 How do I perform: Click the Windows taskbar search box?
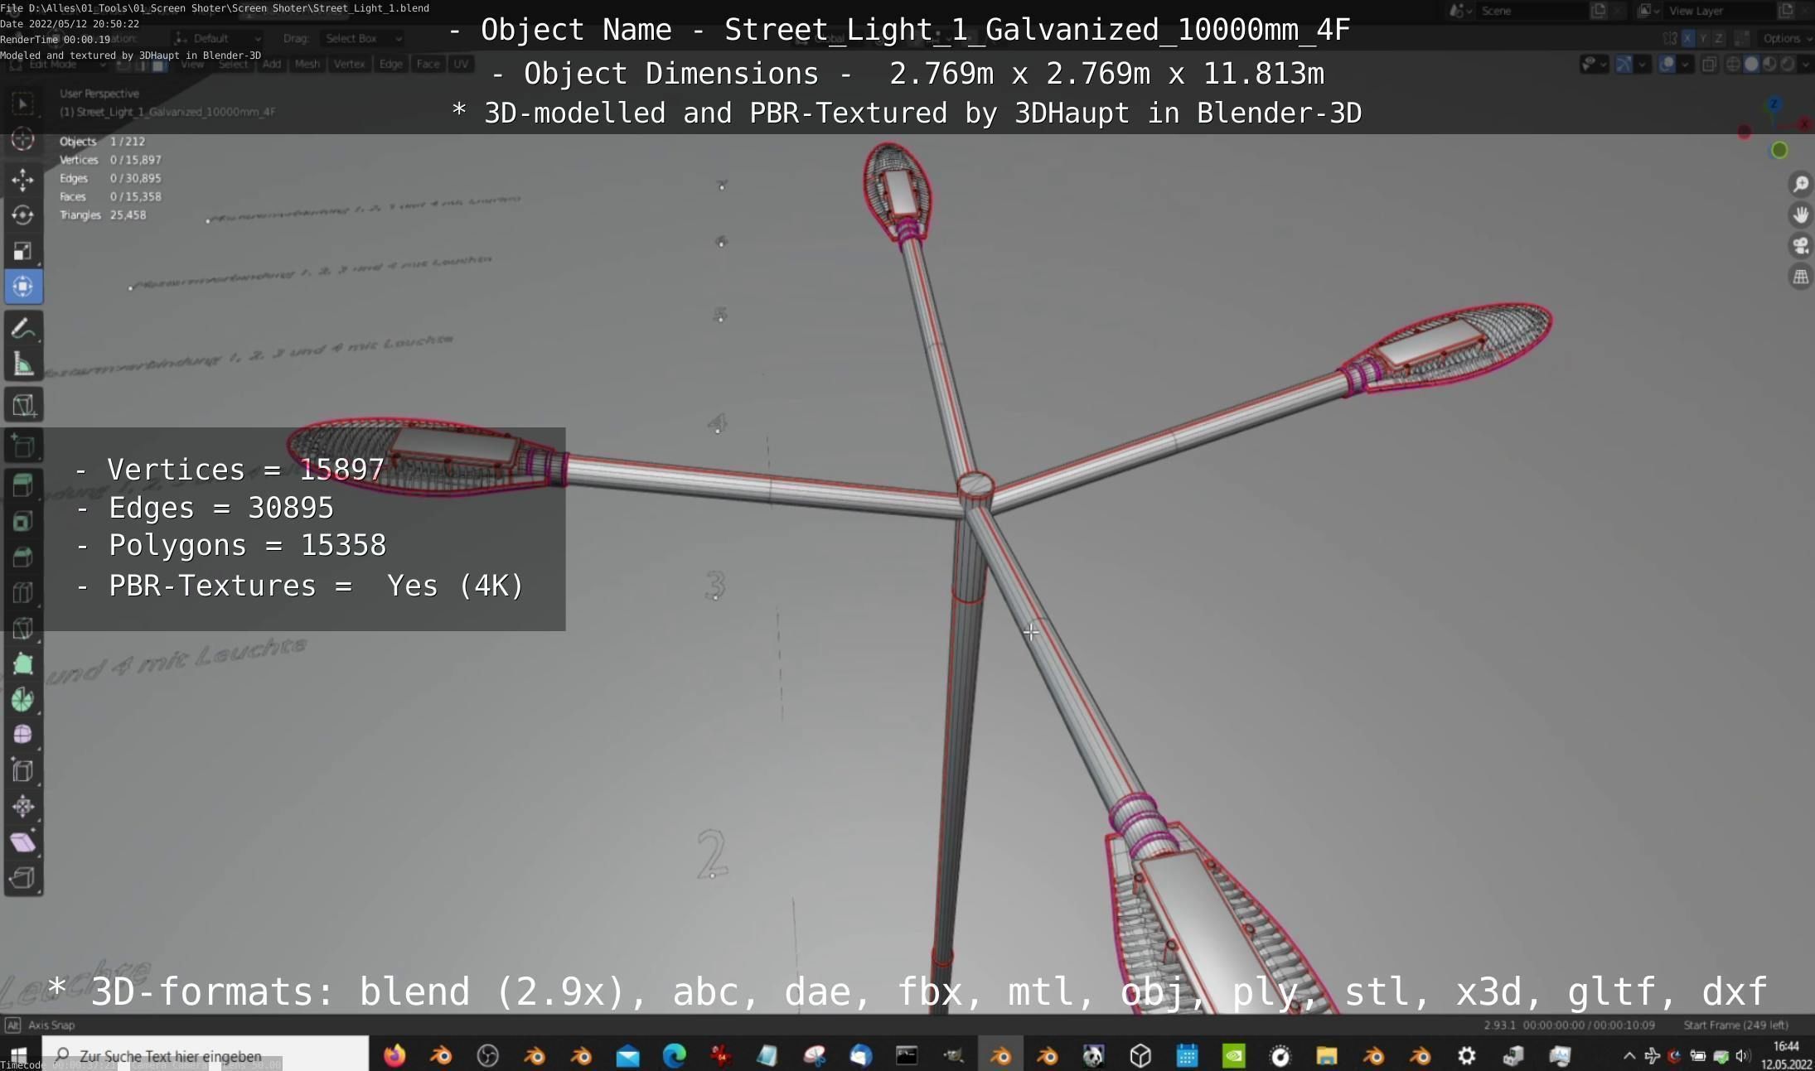(x=205, y=1055)
